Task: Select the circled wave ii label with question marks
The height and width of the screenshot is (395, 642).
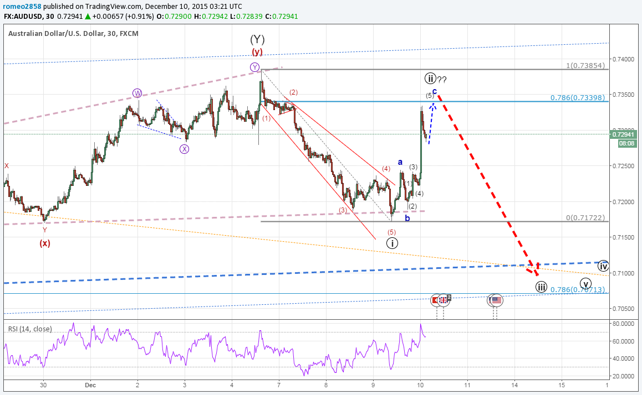Action: click(436, 79)
